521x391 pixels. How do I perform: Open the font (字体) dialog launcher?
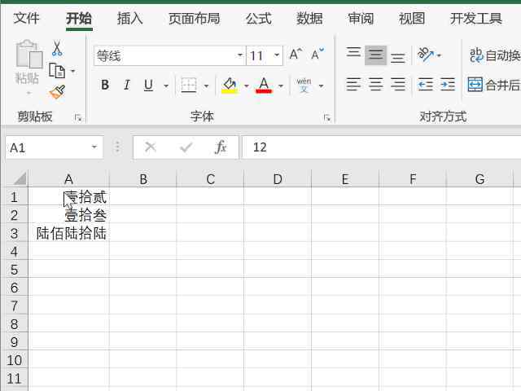(x=327, y=117)
